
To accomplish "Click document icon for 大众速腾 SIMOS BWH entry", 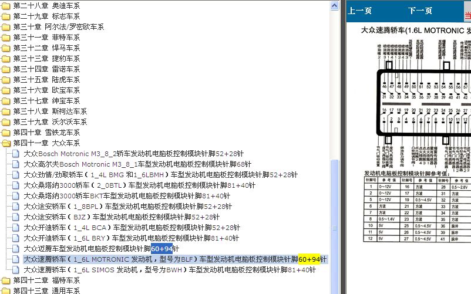I will [16, 270].
